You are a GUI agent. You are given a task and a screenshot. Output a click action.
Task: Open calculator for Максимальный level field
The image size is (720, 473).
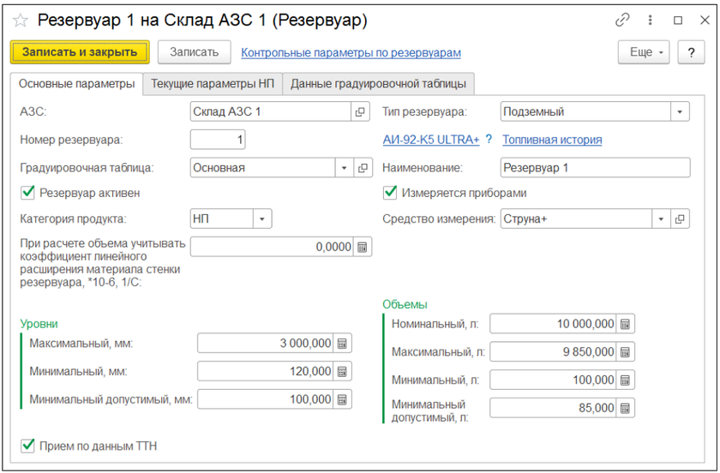pyautogui.click(x=342, y=344)
